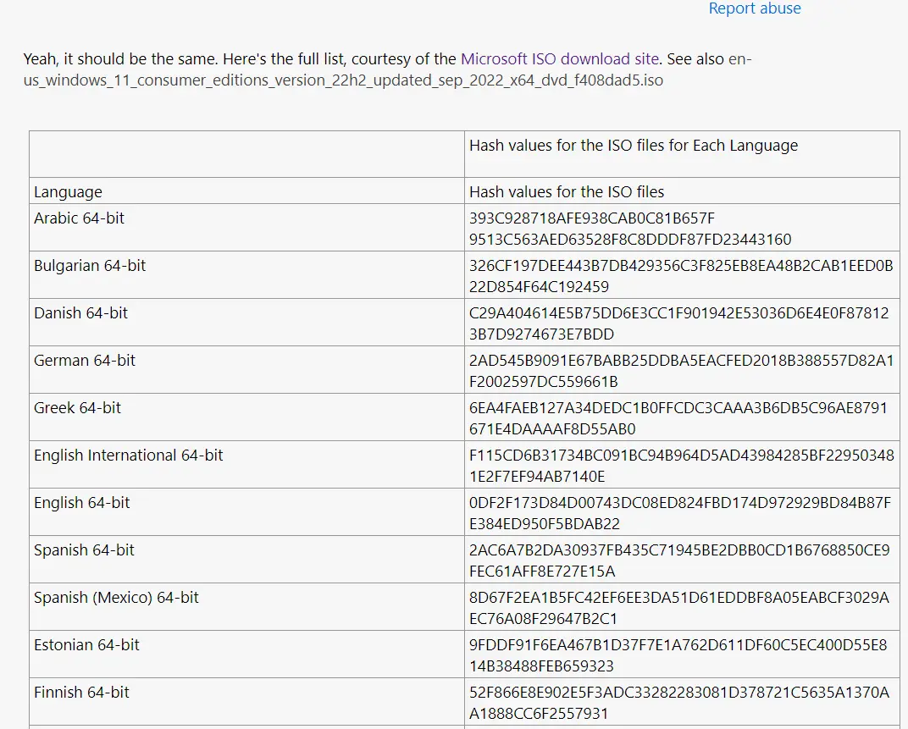
Task: Open the Microsoft ISO download site link
Action: point(559,59)
